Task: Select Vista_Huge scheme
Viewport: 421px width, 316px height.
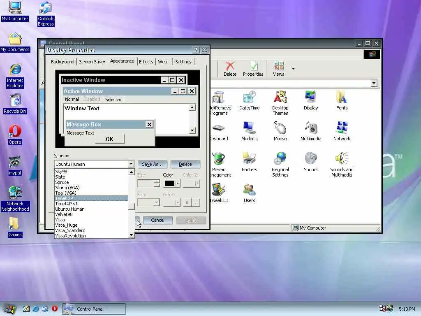Action: pyautogui.click(x=91, y=225)
